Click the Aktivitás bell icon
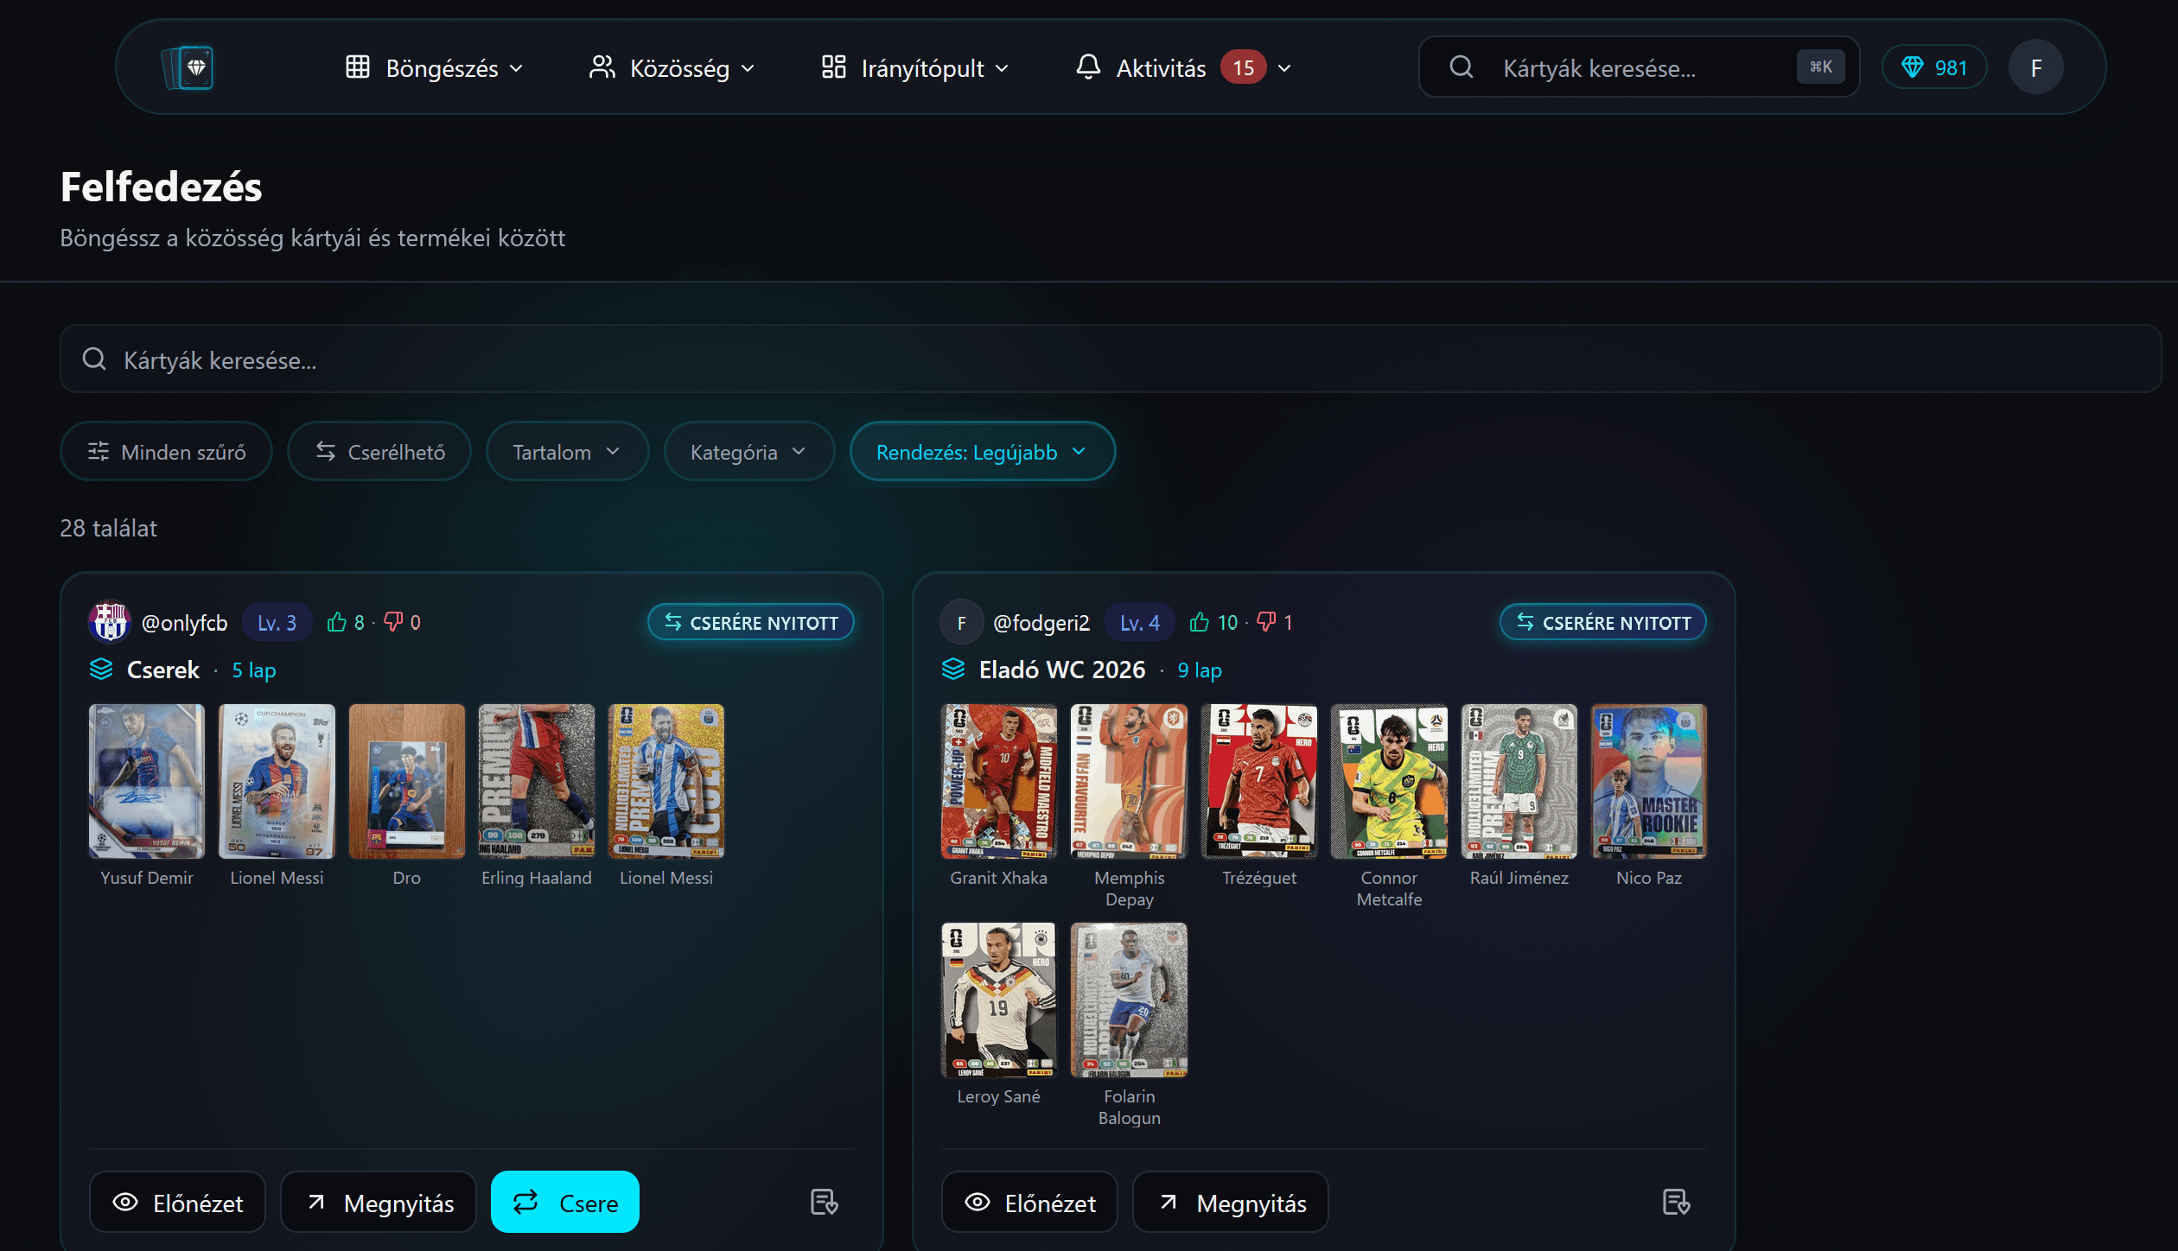Viewport: 2178px width, 1251px height. click(1088, 67)
